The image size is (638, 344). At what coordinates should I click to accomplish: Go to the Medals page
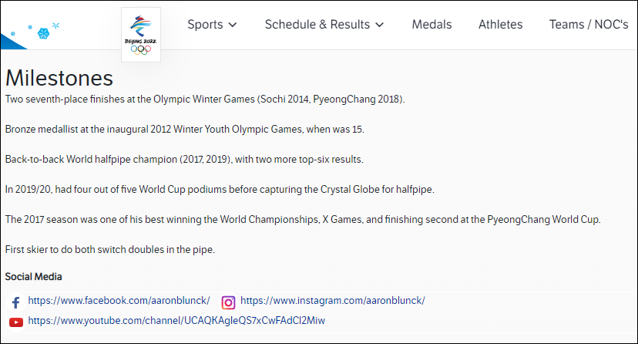click(x=431, y=25)
